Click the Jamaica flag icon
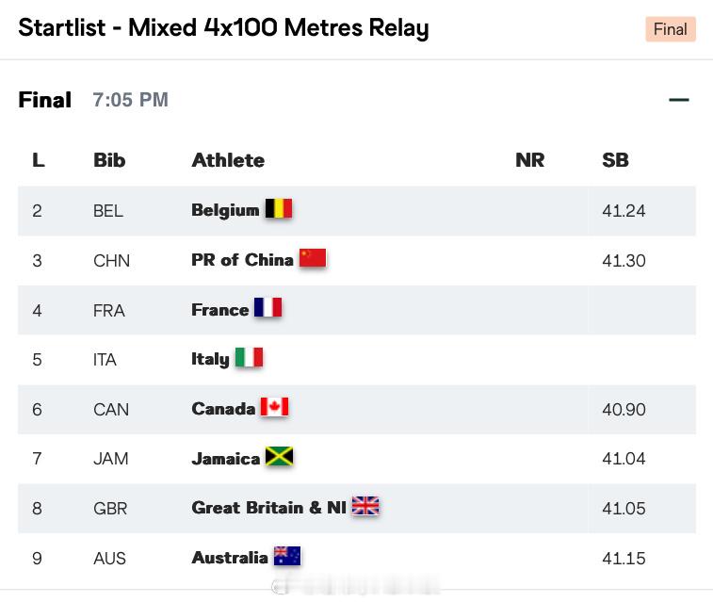Image resolution: width=713 pixels, height=602 pixels. (x=279, y=457)
